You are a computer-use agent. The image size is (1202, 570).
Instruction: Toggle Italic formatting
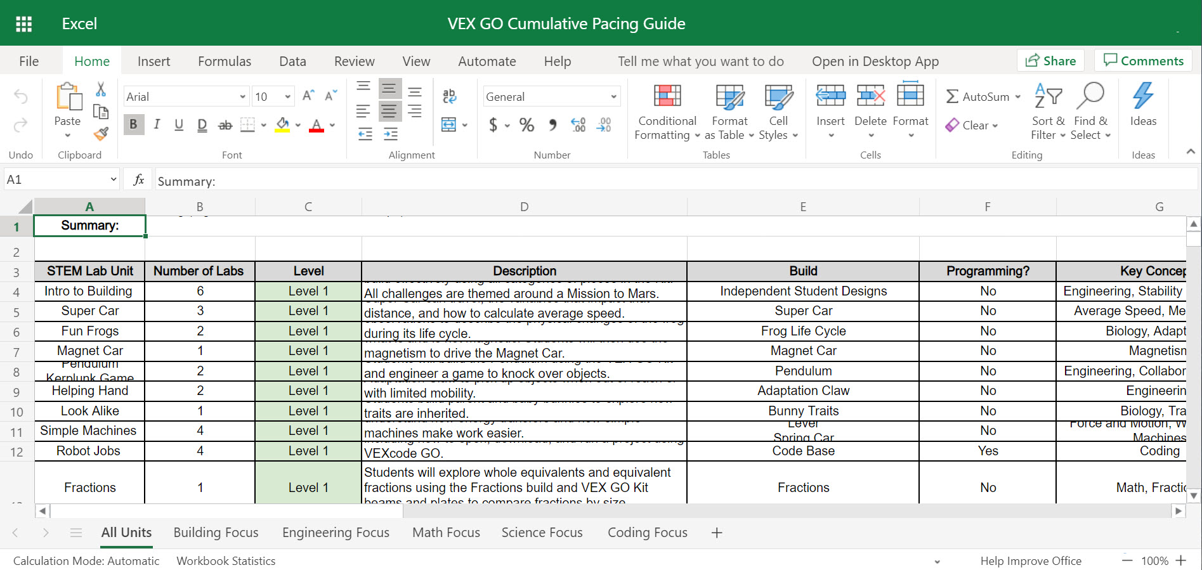(157, 125)
